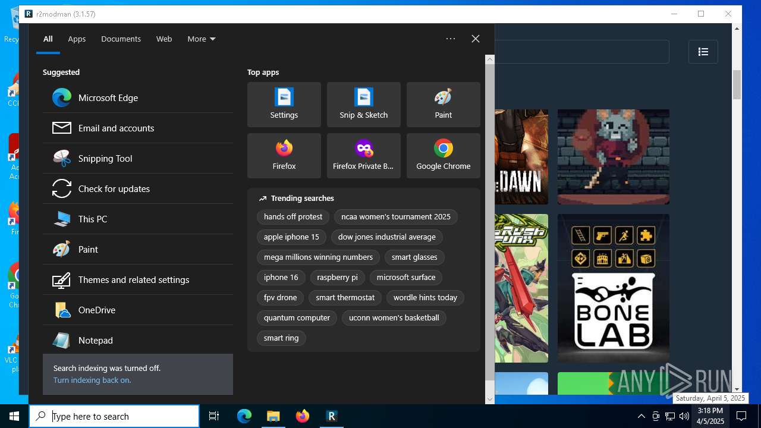Launch OneDrive from Suggested list

(x=138, y=310)
